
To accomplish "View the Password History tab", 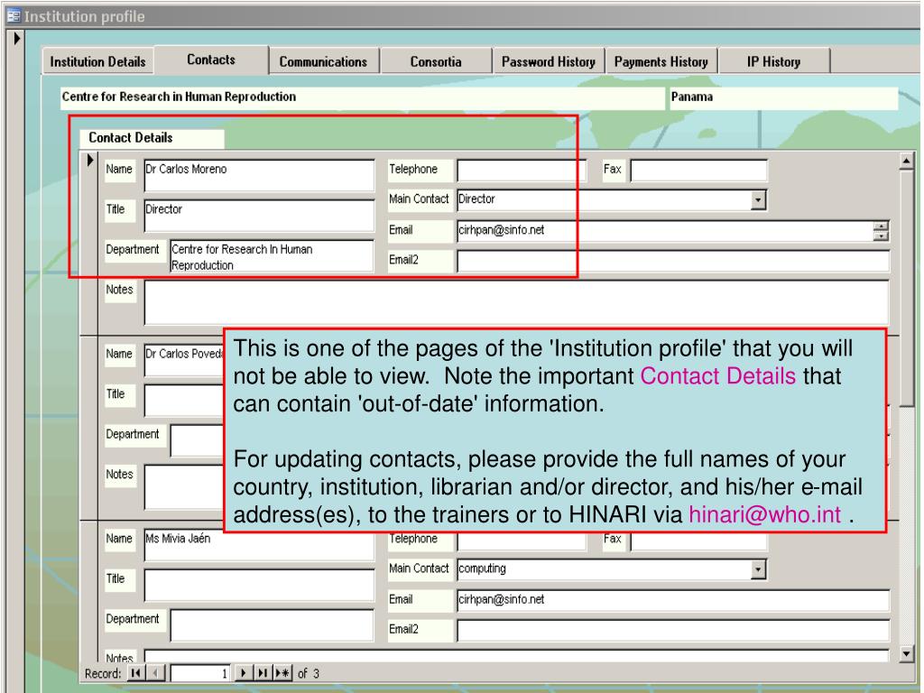I will click(x=549, y=62).
